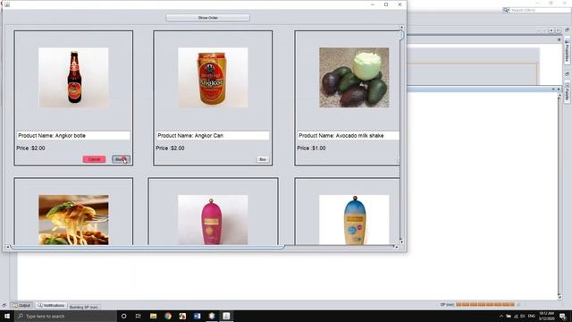Screen dimensions: 572x322
Task: Click Buy on the Angkor Can card
Action: (263, 159)
